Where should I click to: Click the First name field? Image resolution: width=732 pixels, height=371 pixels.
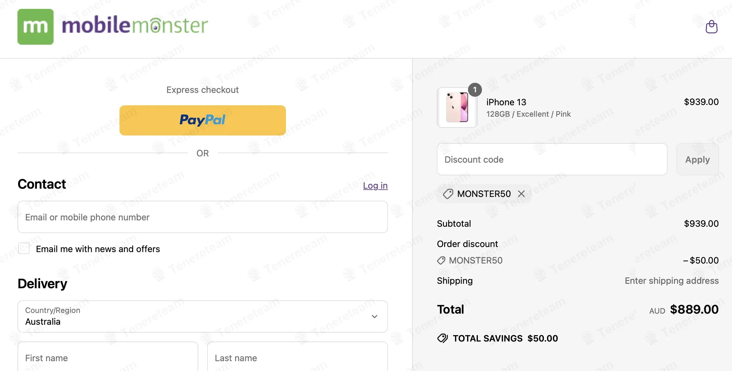pos(108,358)
